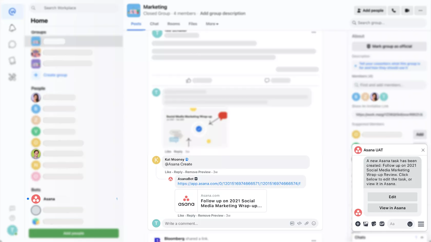Click the Add group description link
The image size is (431, 242).
pyautogui.click(x=223, y=13)
